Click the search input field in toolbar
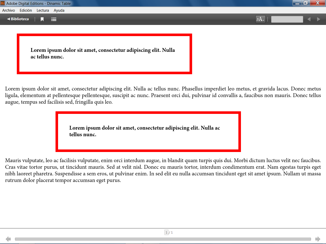The image size is (326, 244). point(287,19)
